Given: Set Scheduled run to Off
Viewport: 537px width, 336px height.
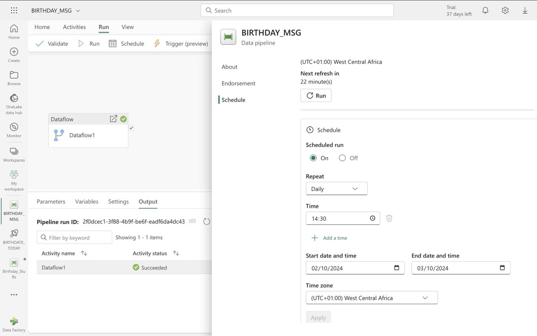Looking at the screenshot, I should click(x=342, y=158).
